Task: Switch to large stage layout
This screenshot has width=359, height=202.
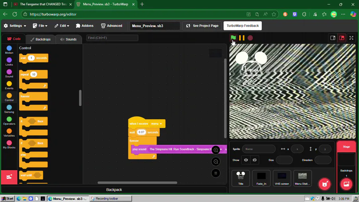Action: [x=341, y=38]
